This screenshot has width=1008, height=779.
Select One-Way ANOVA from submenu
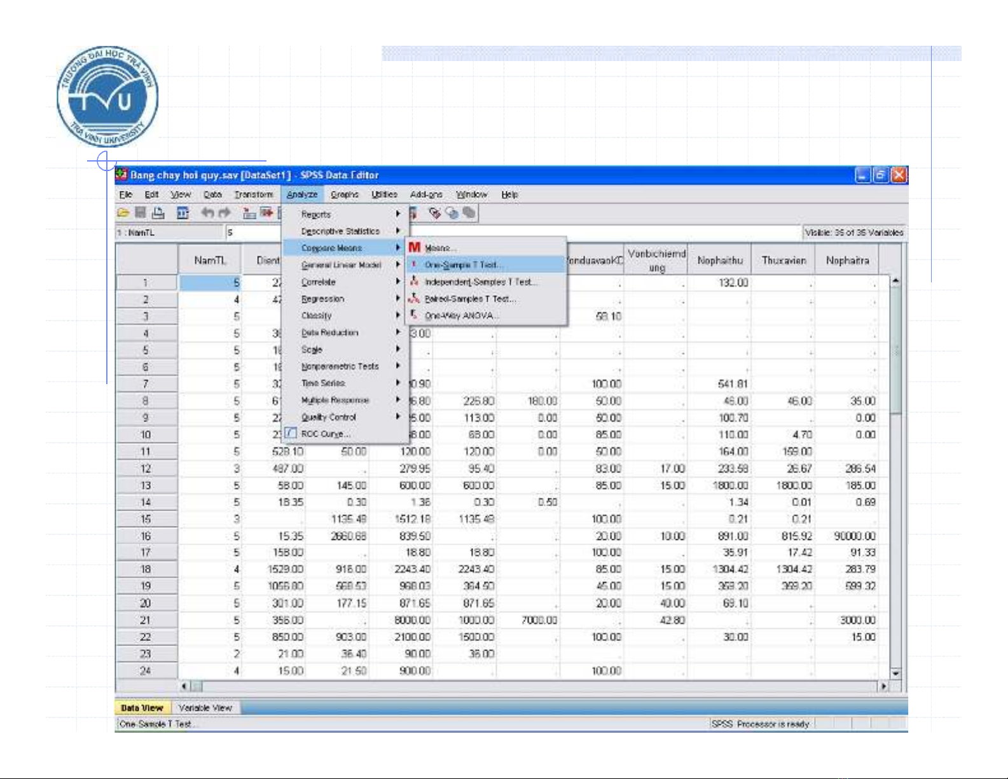click(462, 315)
